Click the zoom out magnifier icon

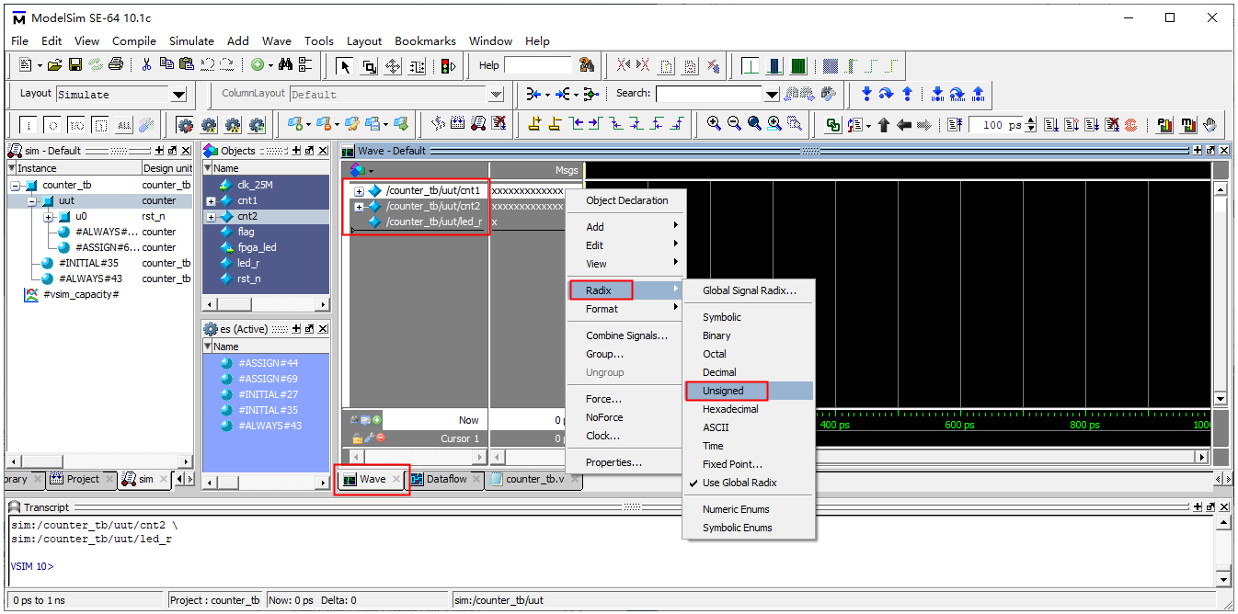[x=734, y=124]
